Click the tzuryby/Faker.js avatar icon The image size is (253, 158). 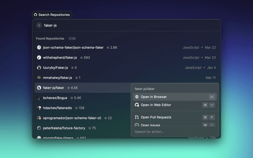tap(39, 68)
